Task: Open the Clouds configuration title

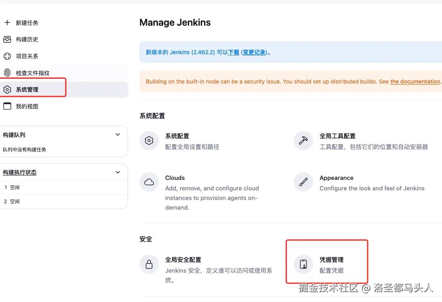Action: pyautogui.click(x=175, y=178)
